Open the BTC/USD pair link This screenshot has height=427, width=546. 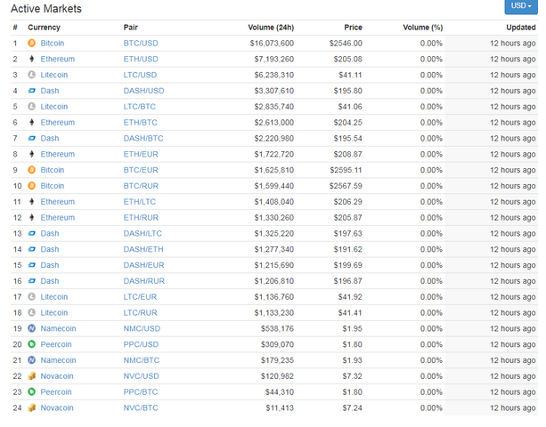pyautogui.click(x=141, y=43)
